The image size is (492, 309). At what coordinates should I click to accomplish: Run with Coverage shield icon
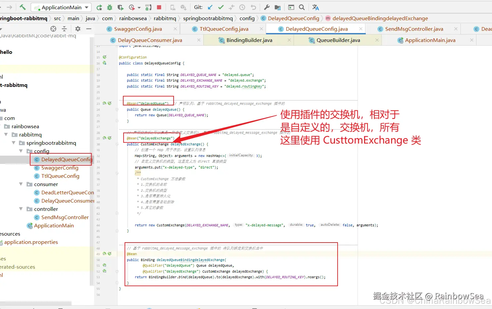120,7
